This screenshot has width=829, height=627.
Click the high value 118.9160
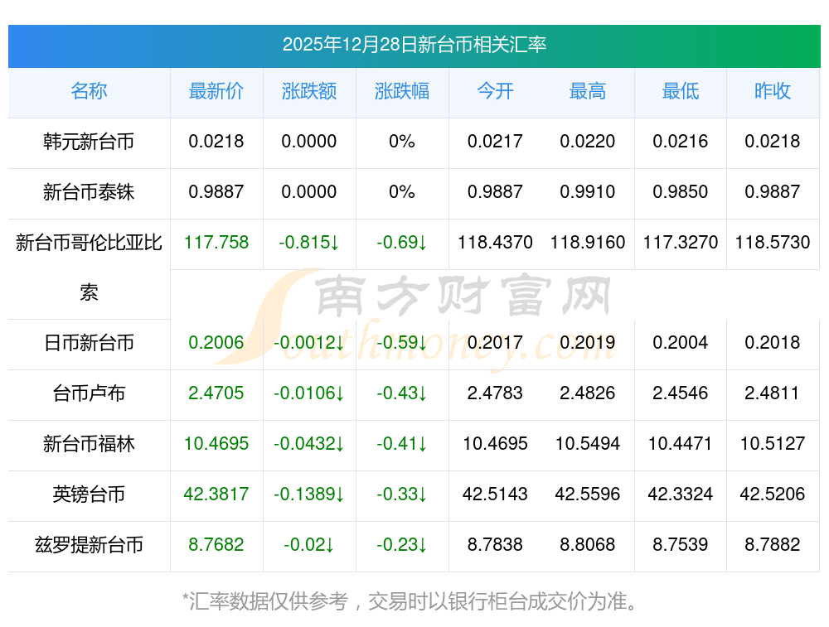tap(588, 243)
